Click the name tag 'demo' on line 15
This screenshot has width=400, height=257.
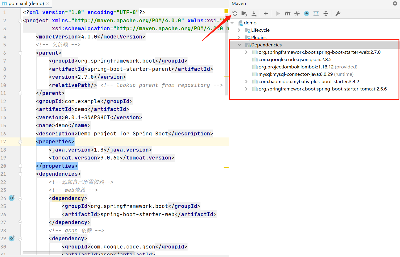coord(62,125)
